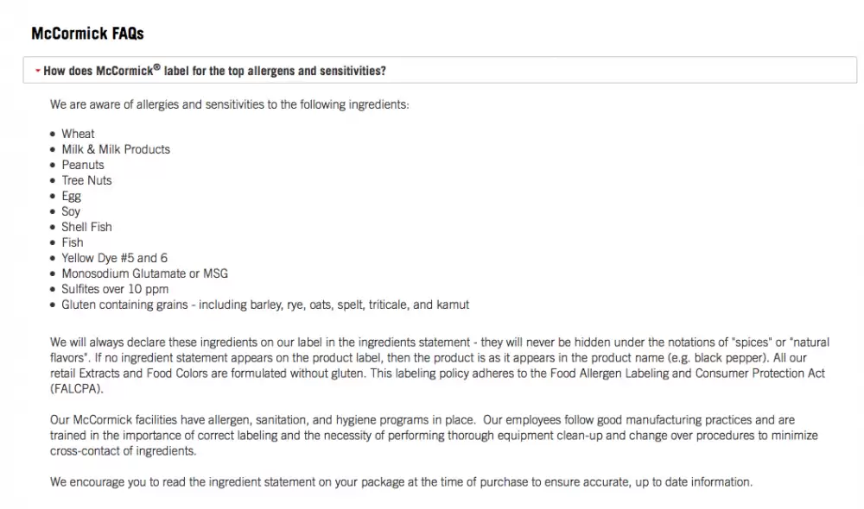Select the Wheat list item
864x509 pixels.
pos(78,134)
